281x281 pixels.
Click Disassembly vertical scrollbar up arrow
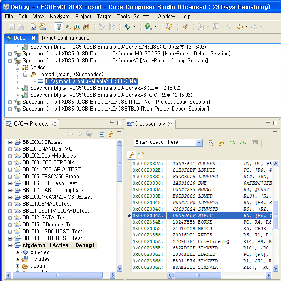point(275,164)
